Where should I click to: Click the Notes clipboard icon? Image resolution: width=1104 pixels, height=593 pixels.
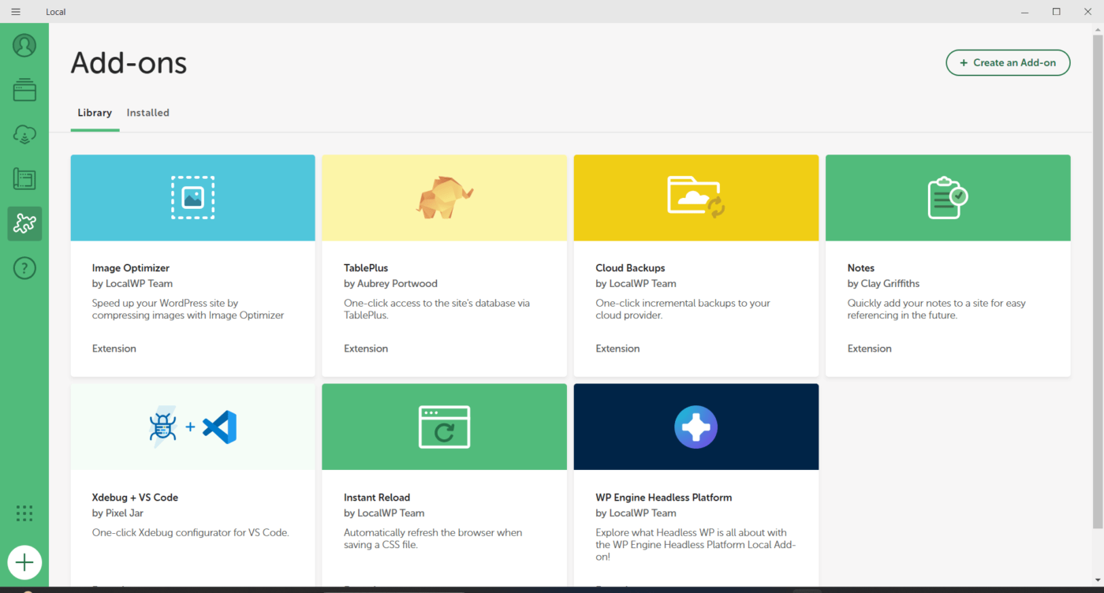948,197
